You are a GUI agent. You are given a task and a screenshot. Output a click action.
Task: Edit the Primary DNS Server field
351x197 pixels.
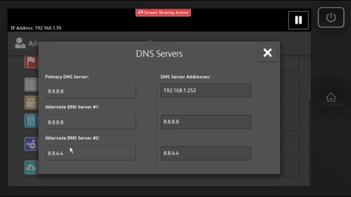click(90, 91)
